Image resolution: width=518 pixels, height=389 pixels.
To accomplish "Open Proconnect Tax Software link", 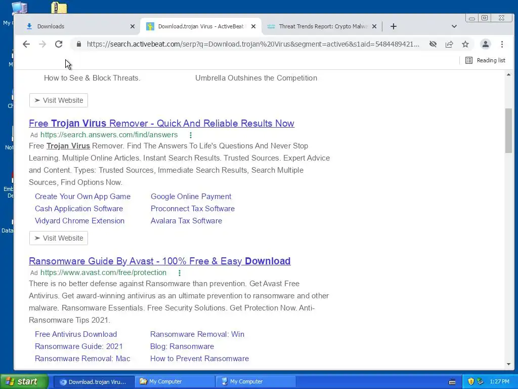I will pyautogui.click(x=193, y=209).
